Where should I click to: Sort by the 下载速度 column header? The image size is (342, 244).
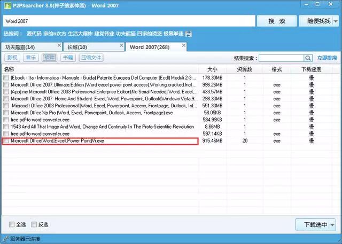[x=311, y=69]
